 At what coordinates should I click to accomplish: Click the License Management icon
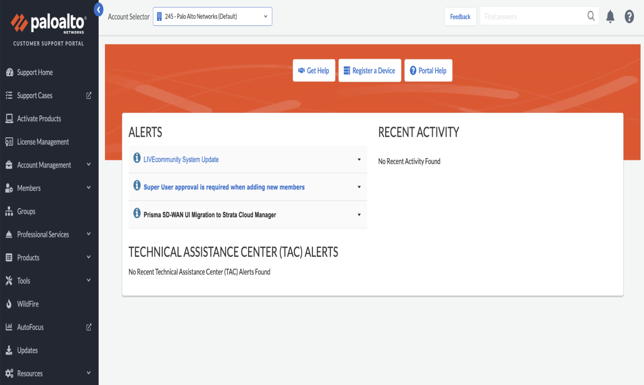point(9,142)
